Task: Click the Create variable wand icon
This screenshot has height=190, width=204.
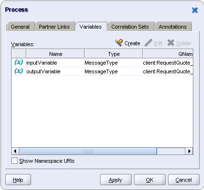Action: pos(119,43)
